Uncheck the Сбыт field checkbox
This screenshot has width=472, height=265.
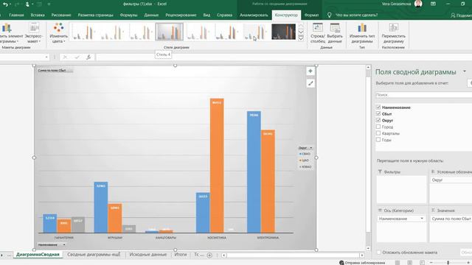(x=378, y=114)
